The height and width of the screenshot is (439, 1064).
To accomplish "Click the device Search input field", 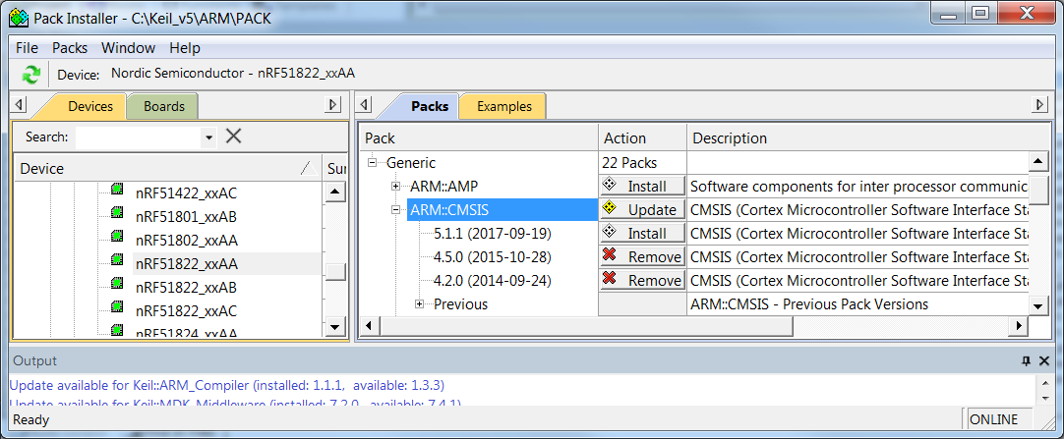I will [x=139, y=137].
